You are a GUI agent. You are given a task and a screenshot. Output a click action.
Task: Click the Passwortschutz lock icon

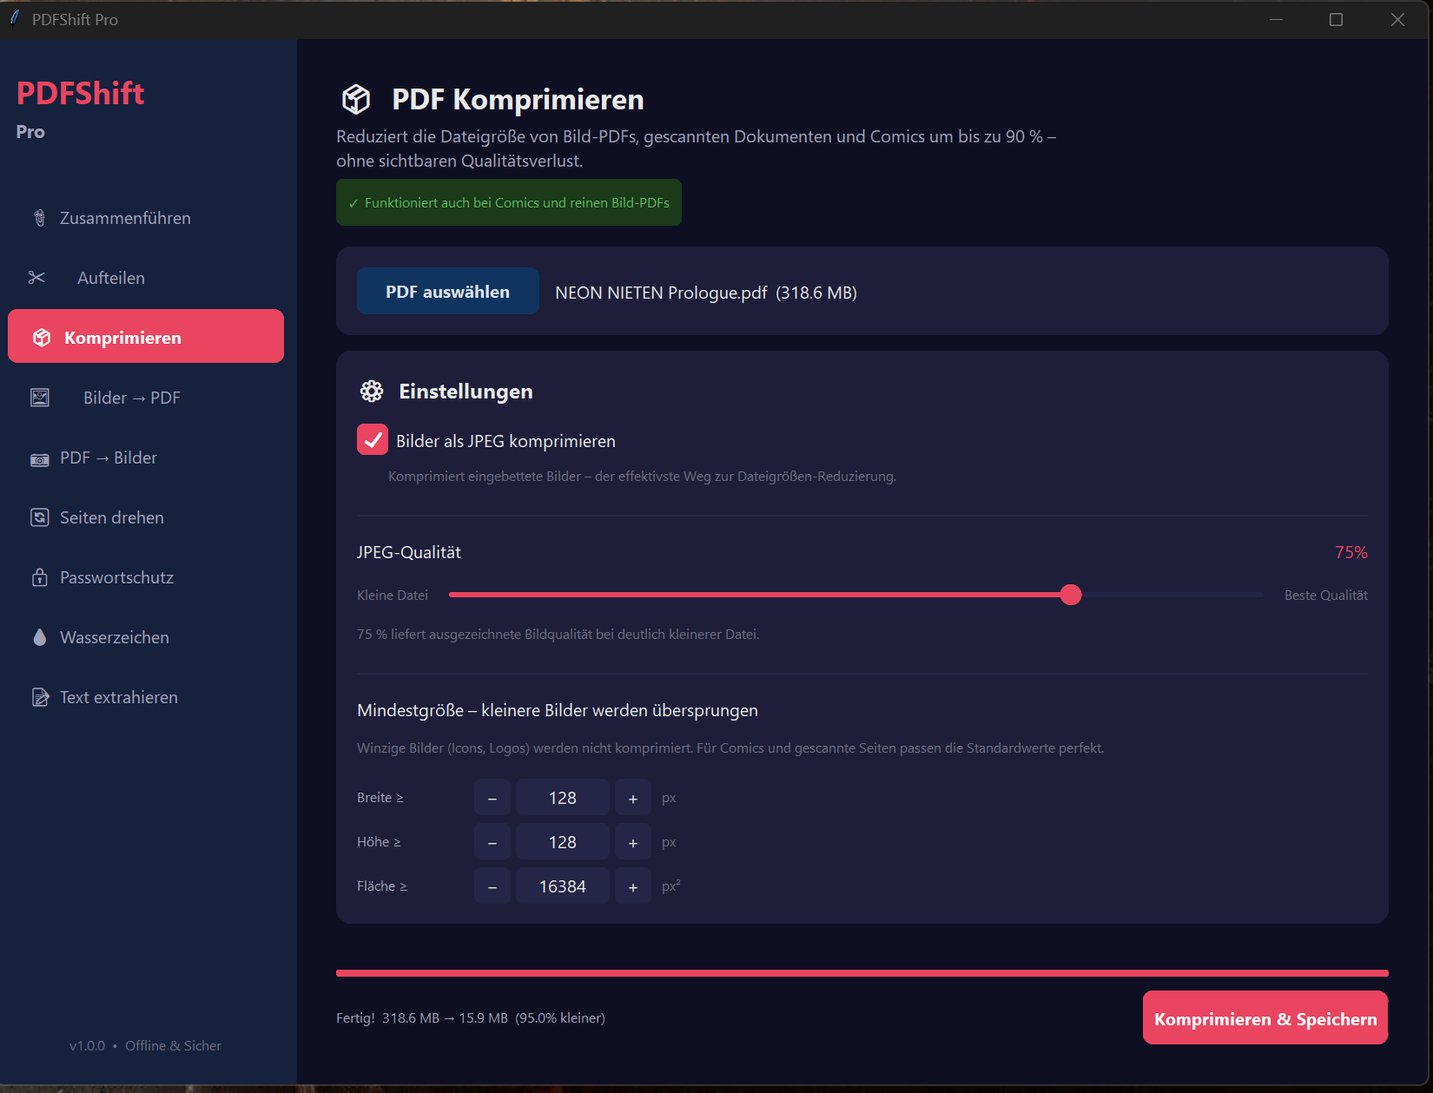40,576
